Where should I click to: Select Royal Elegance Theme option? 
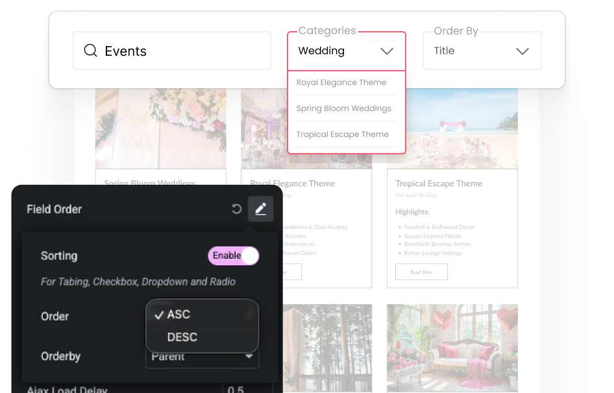pyautogui.click(x=341, y=82)
